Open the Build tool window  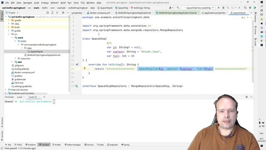click(x=100, y=145)
